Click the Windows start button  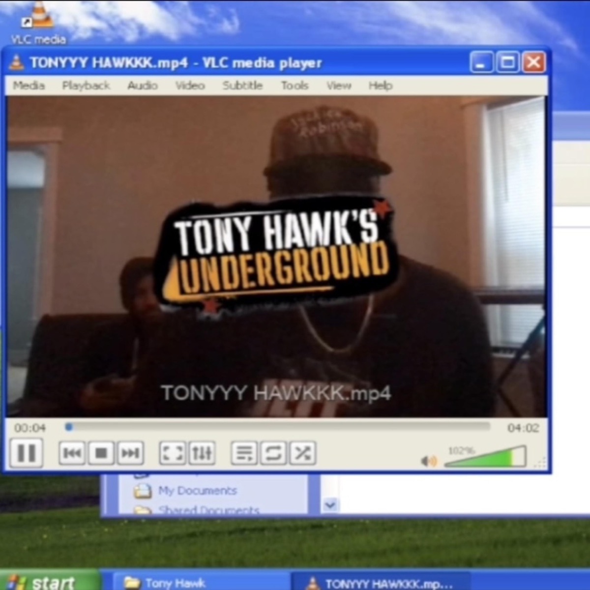click(49, 580)
